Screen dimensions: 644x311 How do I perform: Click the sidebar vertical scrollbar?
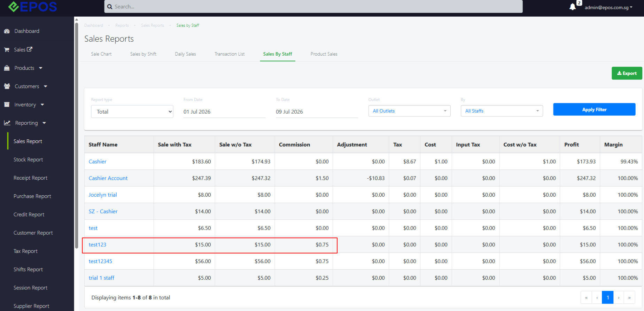tap(77, 135)
